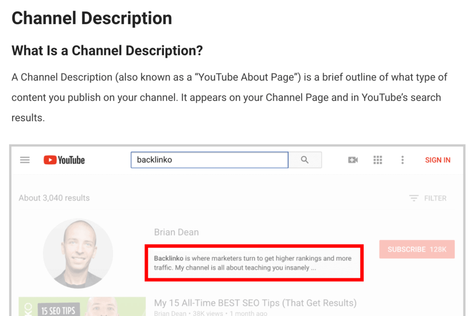474x316 pixels.
Task: Click the search magnifier icon
Action: pyautogui.click(x=305, y=159)
